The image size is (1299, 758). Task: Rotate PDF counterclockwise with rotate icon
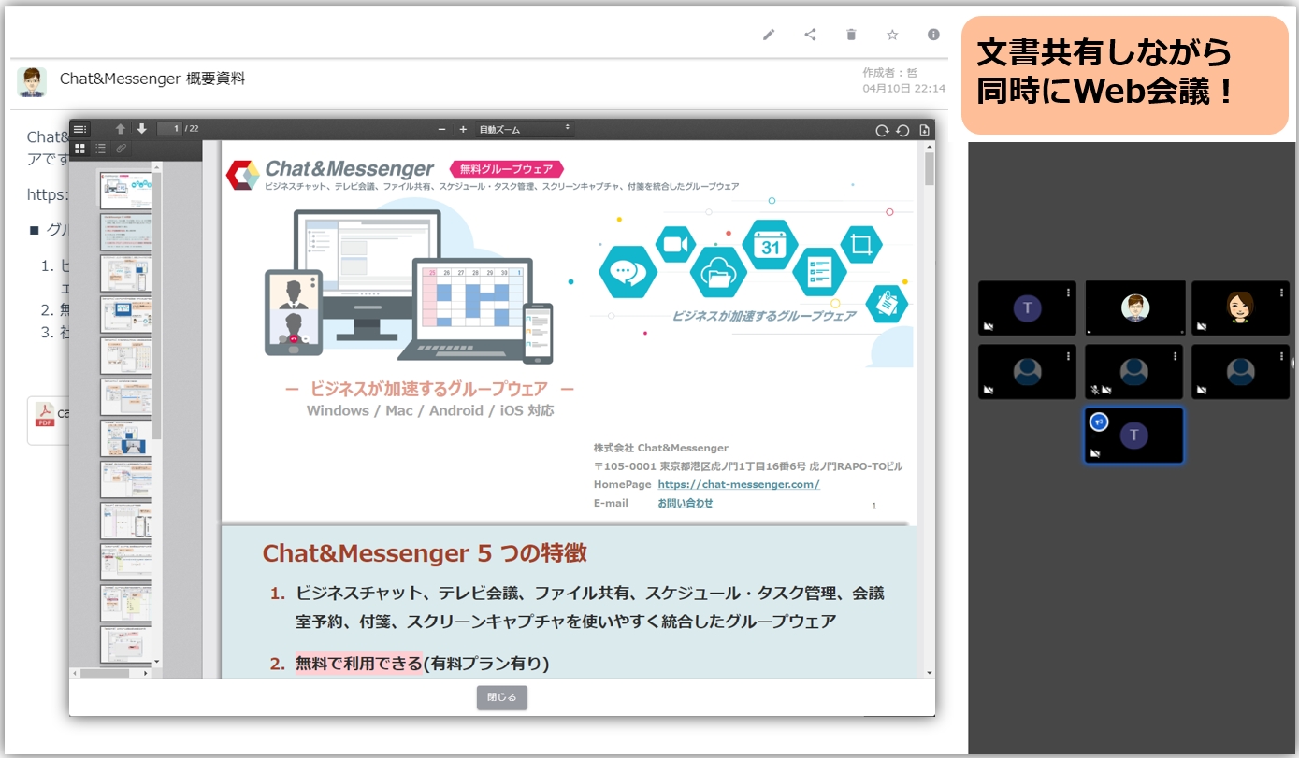[x=902, y=130]
